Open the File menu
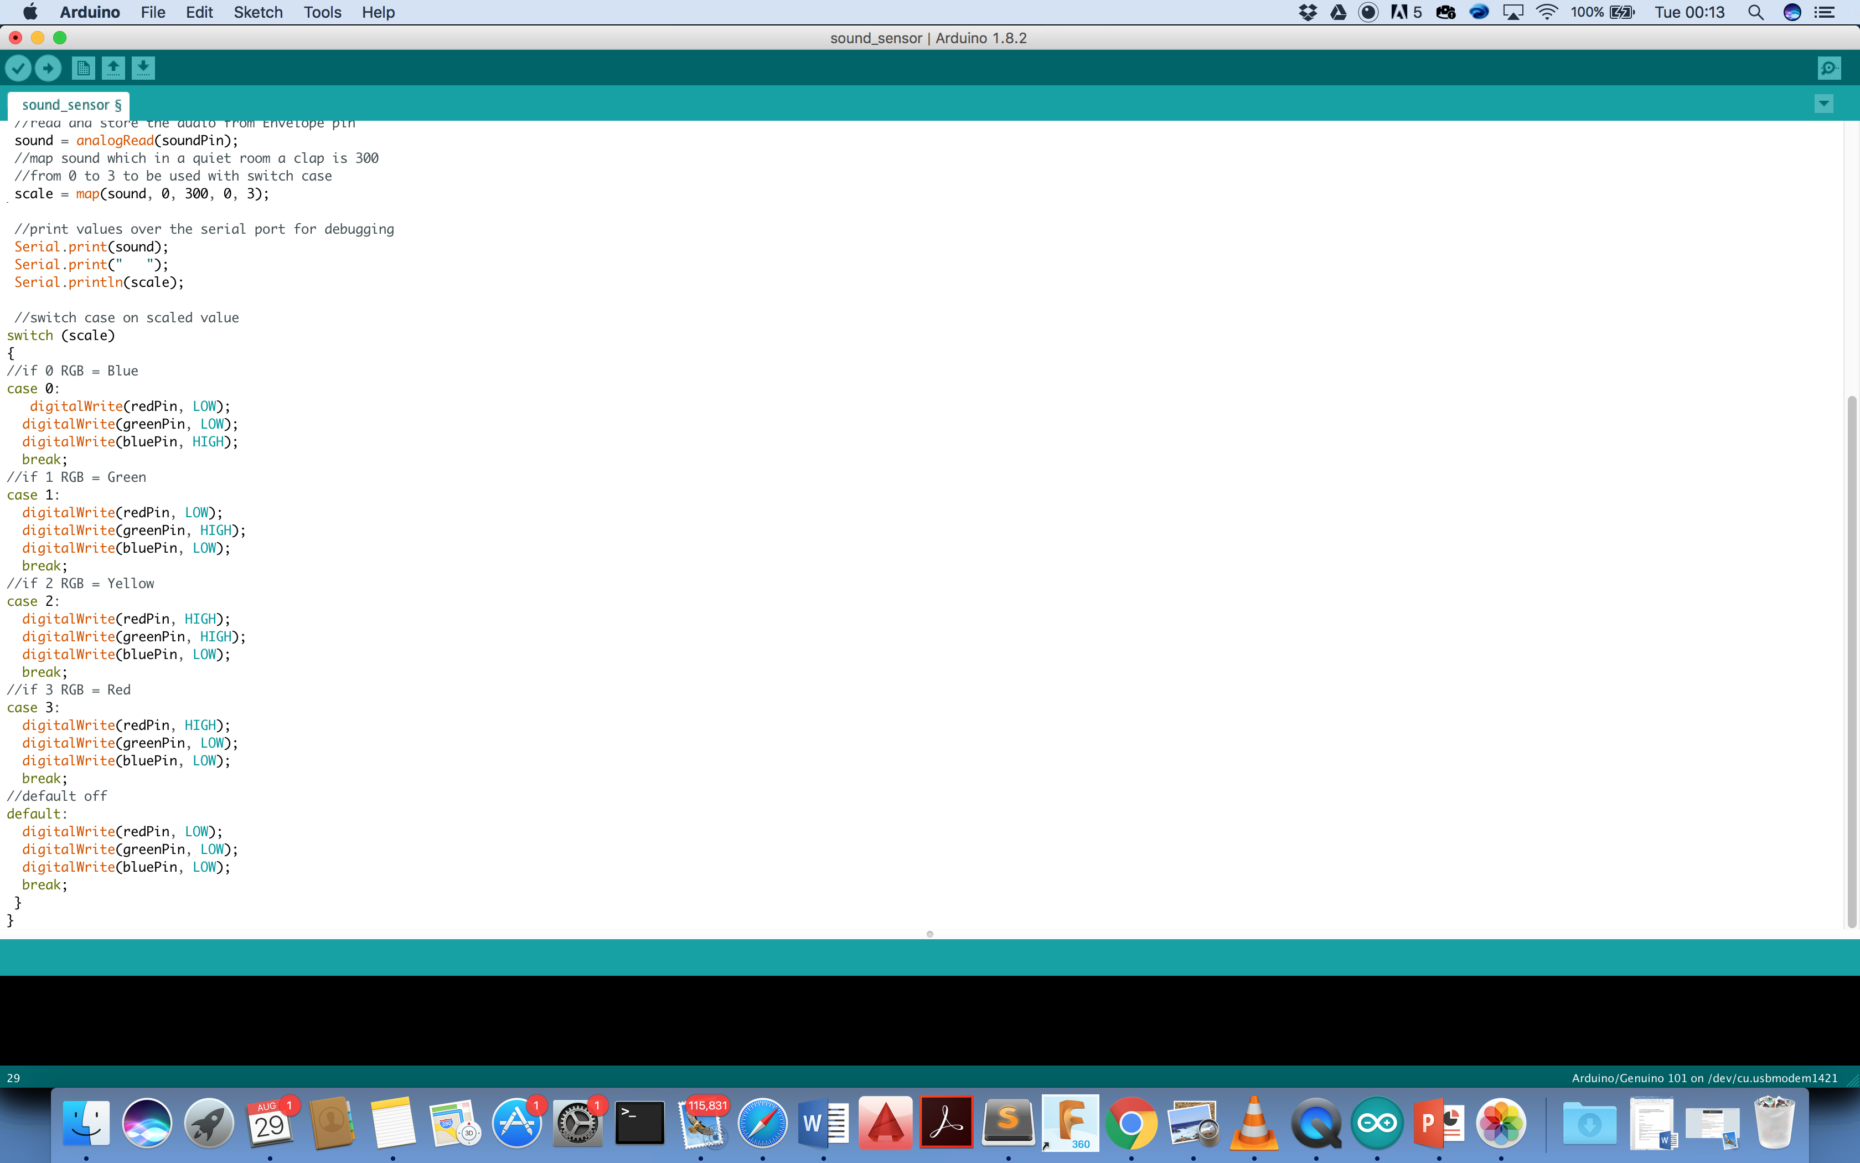The width and height of the screenshot is (1860, 1163). pyautogui.click(x=153, y=12)
